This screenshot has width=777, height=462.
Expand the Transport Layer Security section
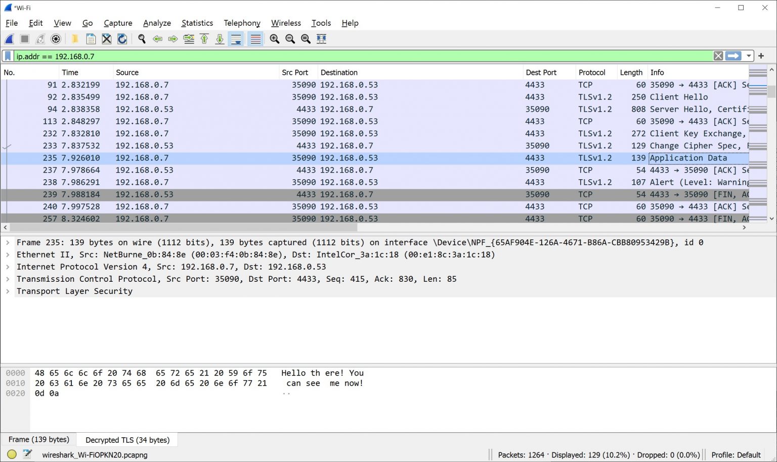(x=7, y=291)
